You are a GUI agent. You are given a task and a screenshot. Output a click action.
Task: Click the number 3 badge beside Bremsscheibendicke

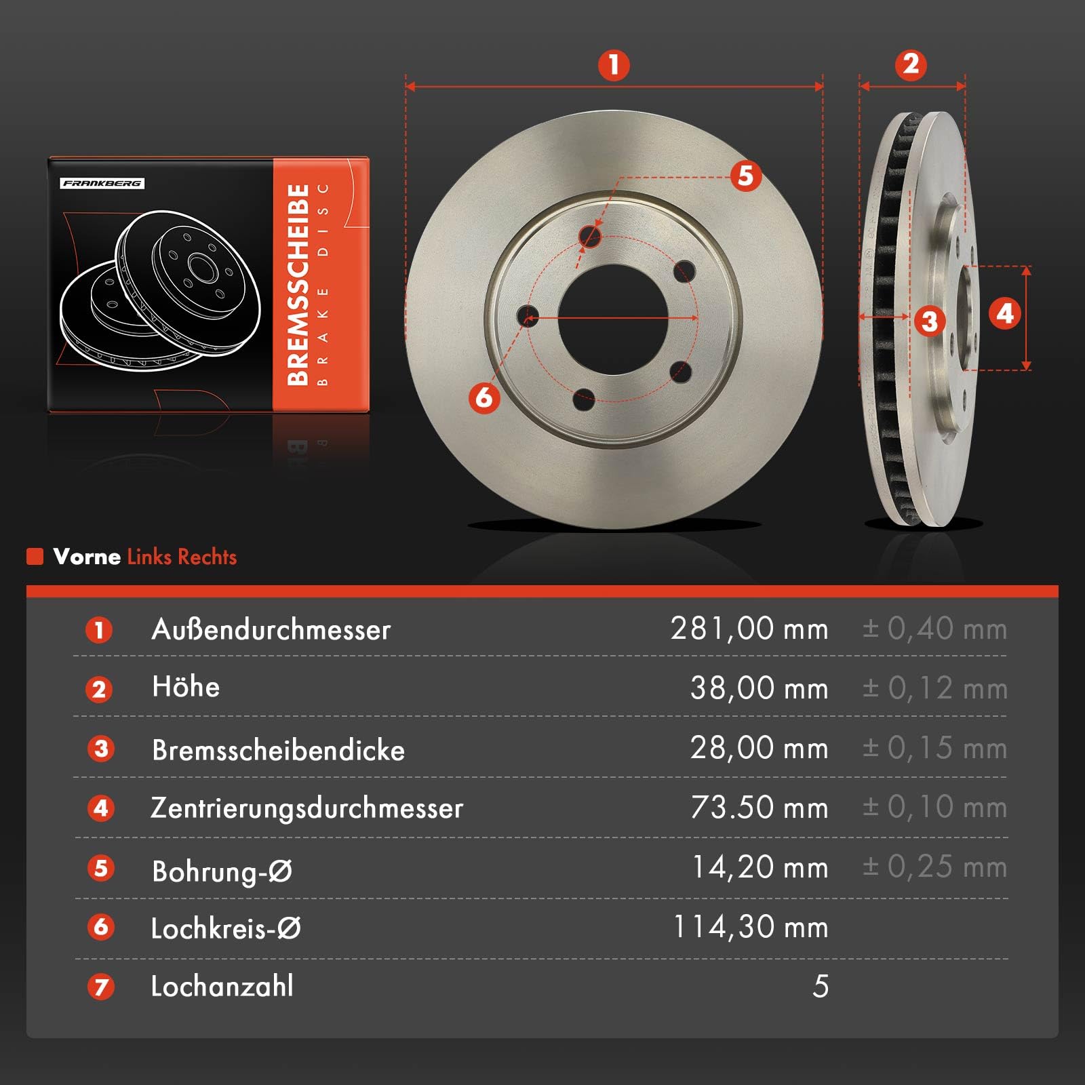point(101,749)
